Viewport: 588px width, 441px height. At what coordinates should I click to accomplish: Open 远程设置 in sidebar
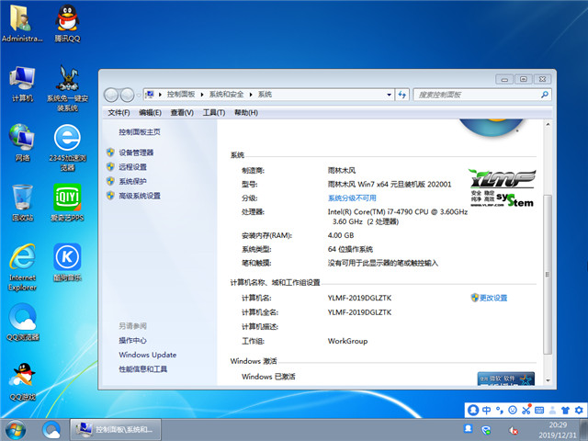click(132, 167)
